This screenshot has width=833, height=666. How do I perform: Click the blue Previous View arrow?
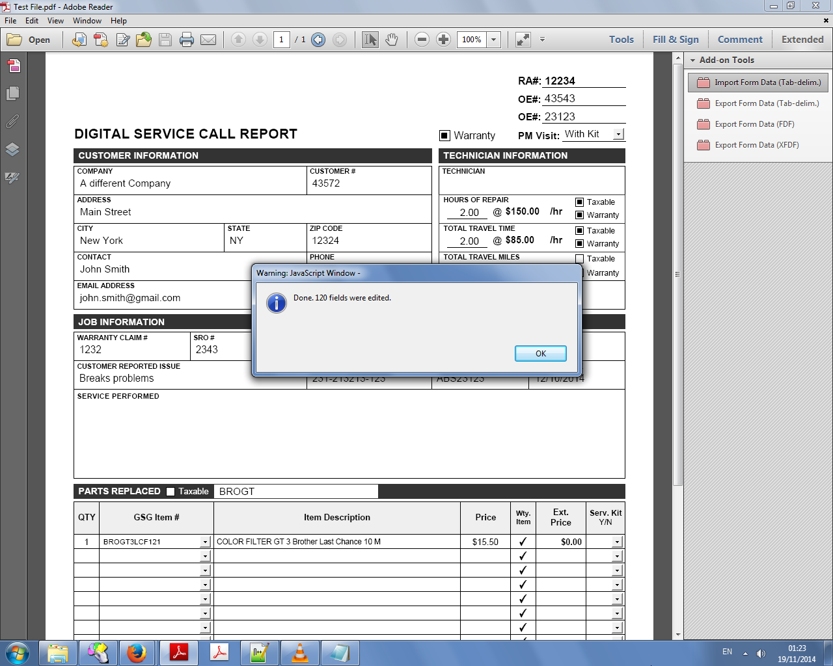tap(318, 40)
